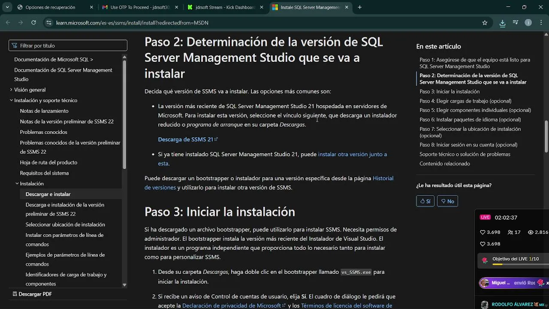The image size is (549, 309).
Task: Open Problemas conocidos page
Action: click(44, 132)
